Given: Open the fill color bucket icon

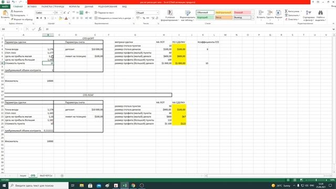Looking at the screenshot, I should [60, 18].
